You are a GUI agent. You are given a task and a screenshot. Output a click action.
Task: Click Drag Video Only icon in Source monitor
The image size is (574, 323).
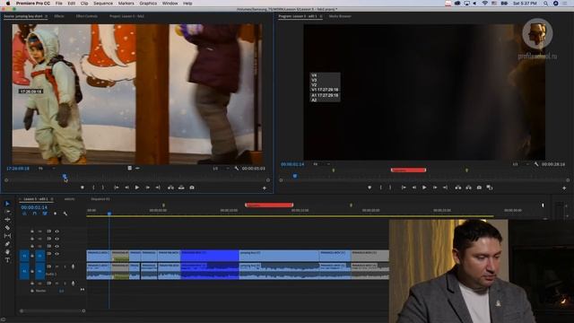pyautogui.click(x=129, y=168)
